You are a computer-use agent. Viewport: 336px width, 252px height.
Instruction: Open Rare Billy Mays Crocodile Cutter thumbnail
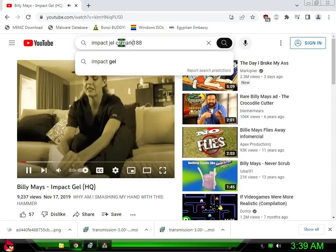coord(210,109)
